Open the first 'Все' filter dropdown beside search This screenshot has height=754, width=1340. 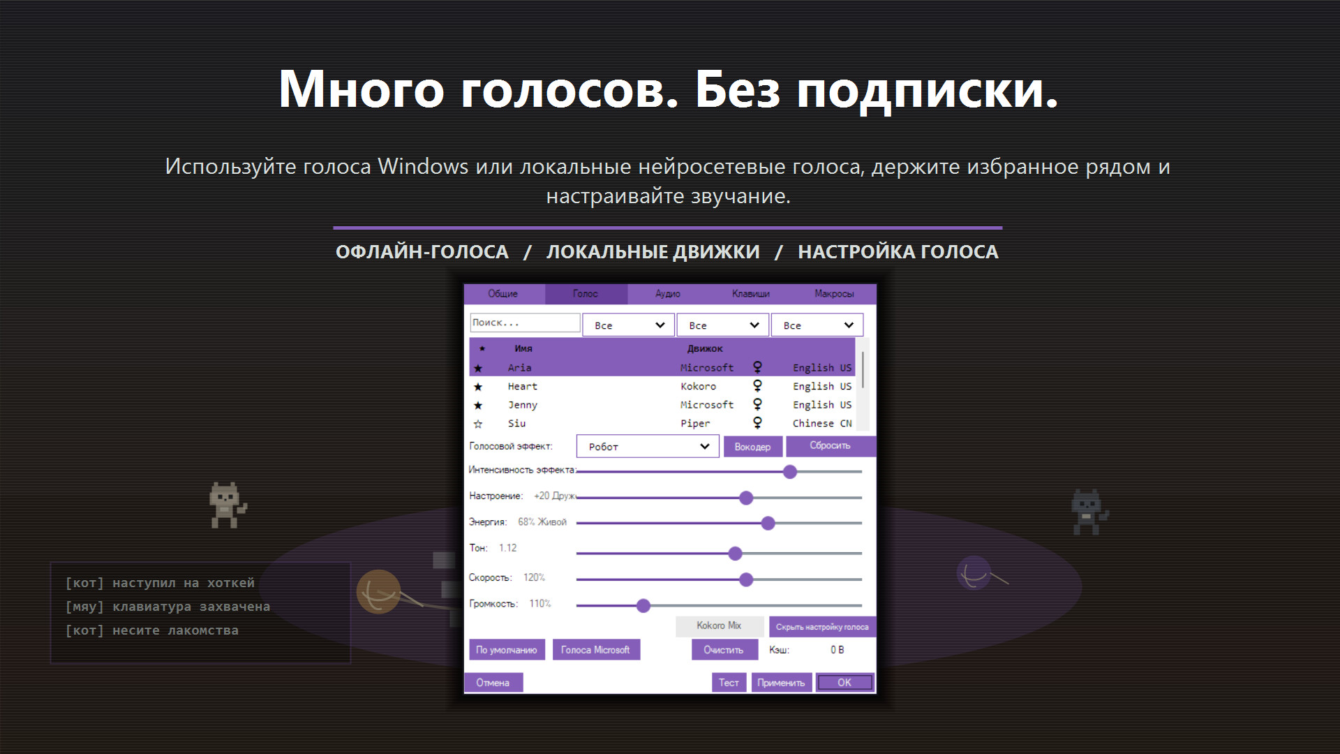(x=629, y=325)
